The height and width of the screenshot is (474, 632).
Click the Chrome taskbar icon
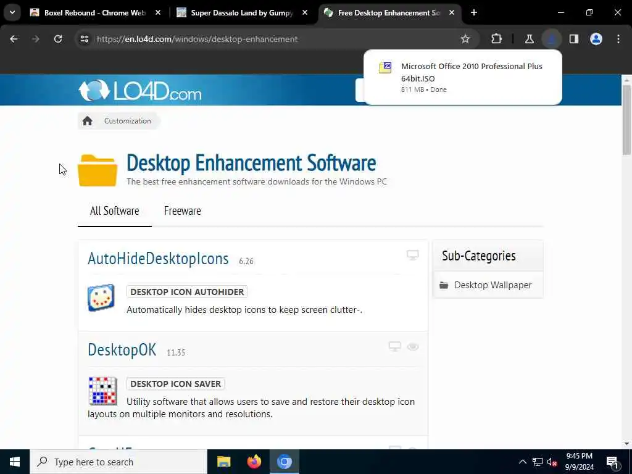(x=284, y=462)
